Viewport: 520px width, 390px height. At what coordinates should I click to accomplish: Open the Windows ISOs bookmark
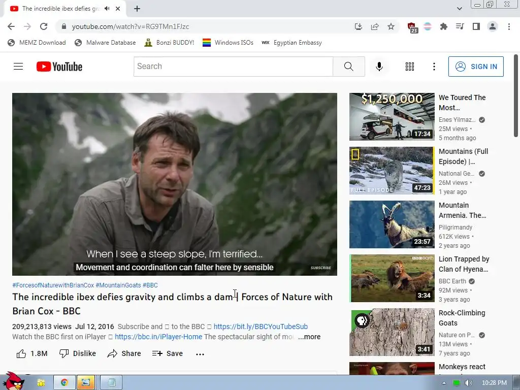pos(228,43)
